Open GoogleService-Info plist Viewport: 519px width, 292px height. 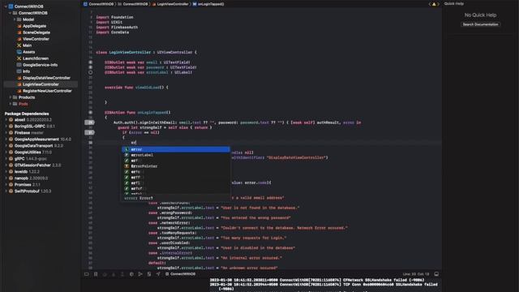pos(40,65)
